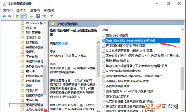Click the policy icon beside 删除"安全"选项卡
This screenshot has width=186, height=112.
click(x=103, y=96)
